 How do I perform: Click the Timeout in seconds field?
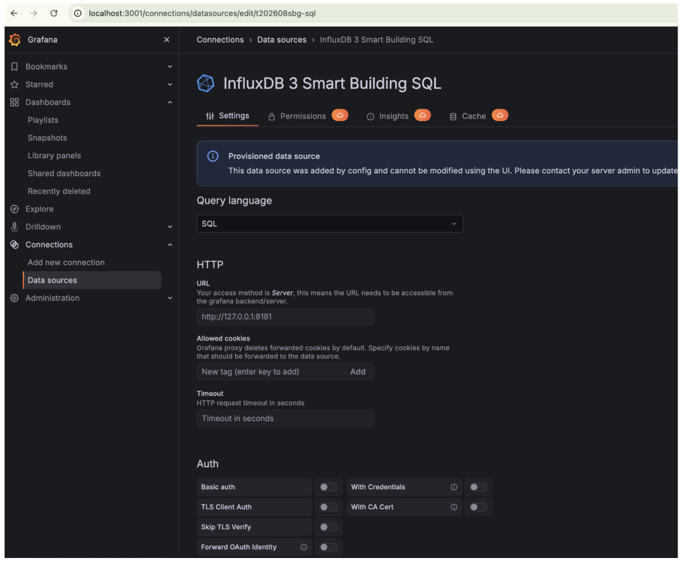tap(285, 418)
